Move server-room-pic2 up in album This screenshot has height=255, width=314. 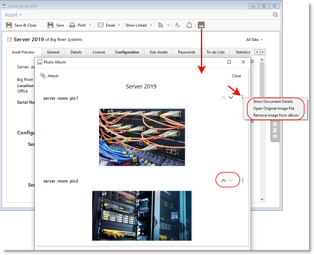223,180
